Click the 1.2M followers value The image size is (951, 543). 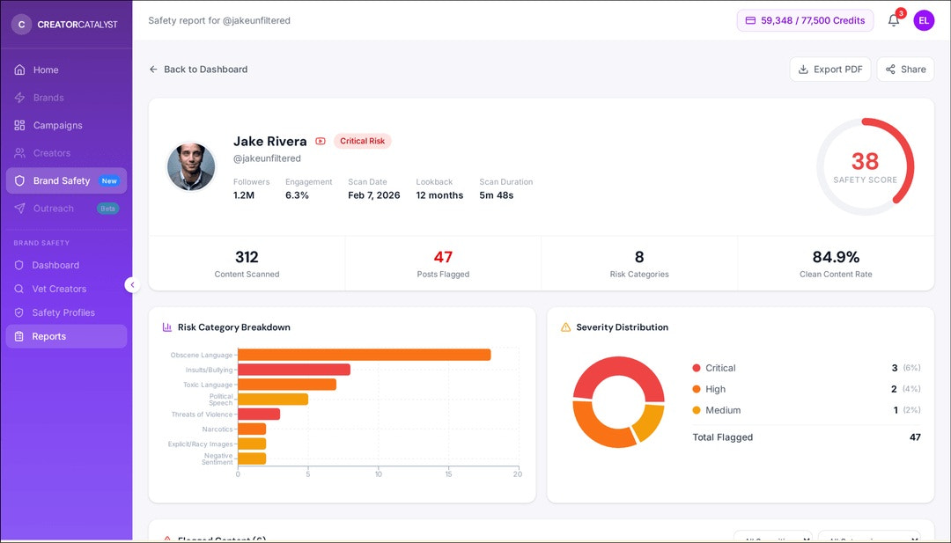click(x=244, y=195)
